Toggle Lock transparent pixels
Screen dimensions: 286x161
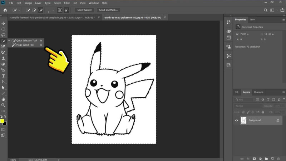(243, 112)
